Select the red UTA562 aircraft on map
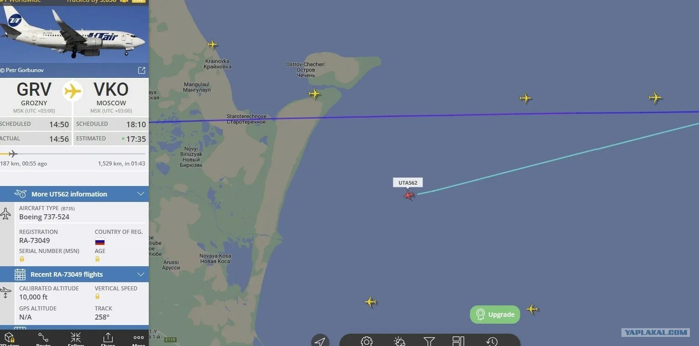Screen dimensions: 699x346 pos(409,196)
